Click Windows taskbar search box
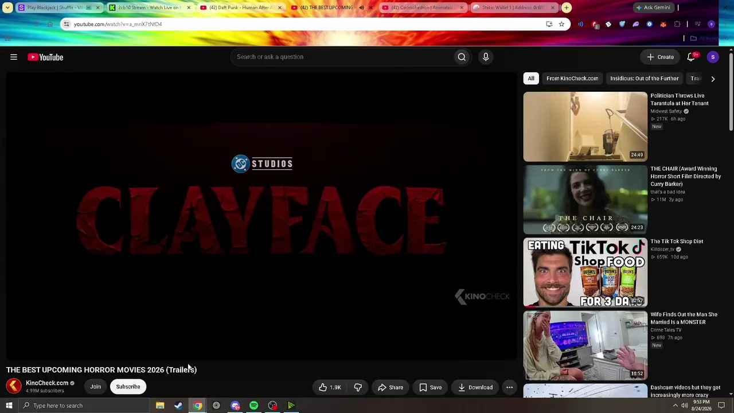734x413 pixels. [x=83, y=406]
